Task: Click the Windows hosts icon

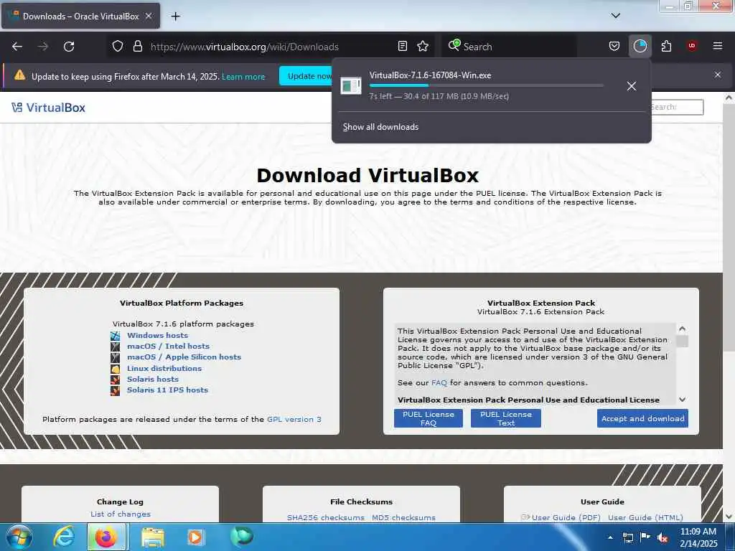Action: tap(115, 336)
